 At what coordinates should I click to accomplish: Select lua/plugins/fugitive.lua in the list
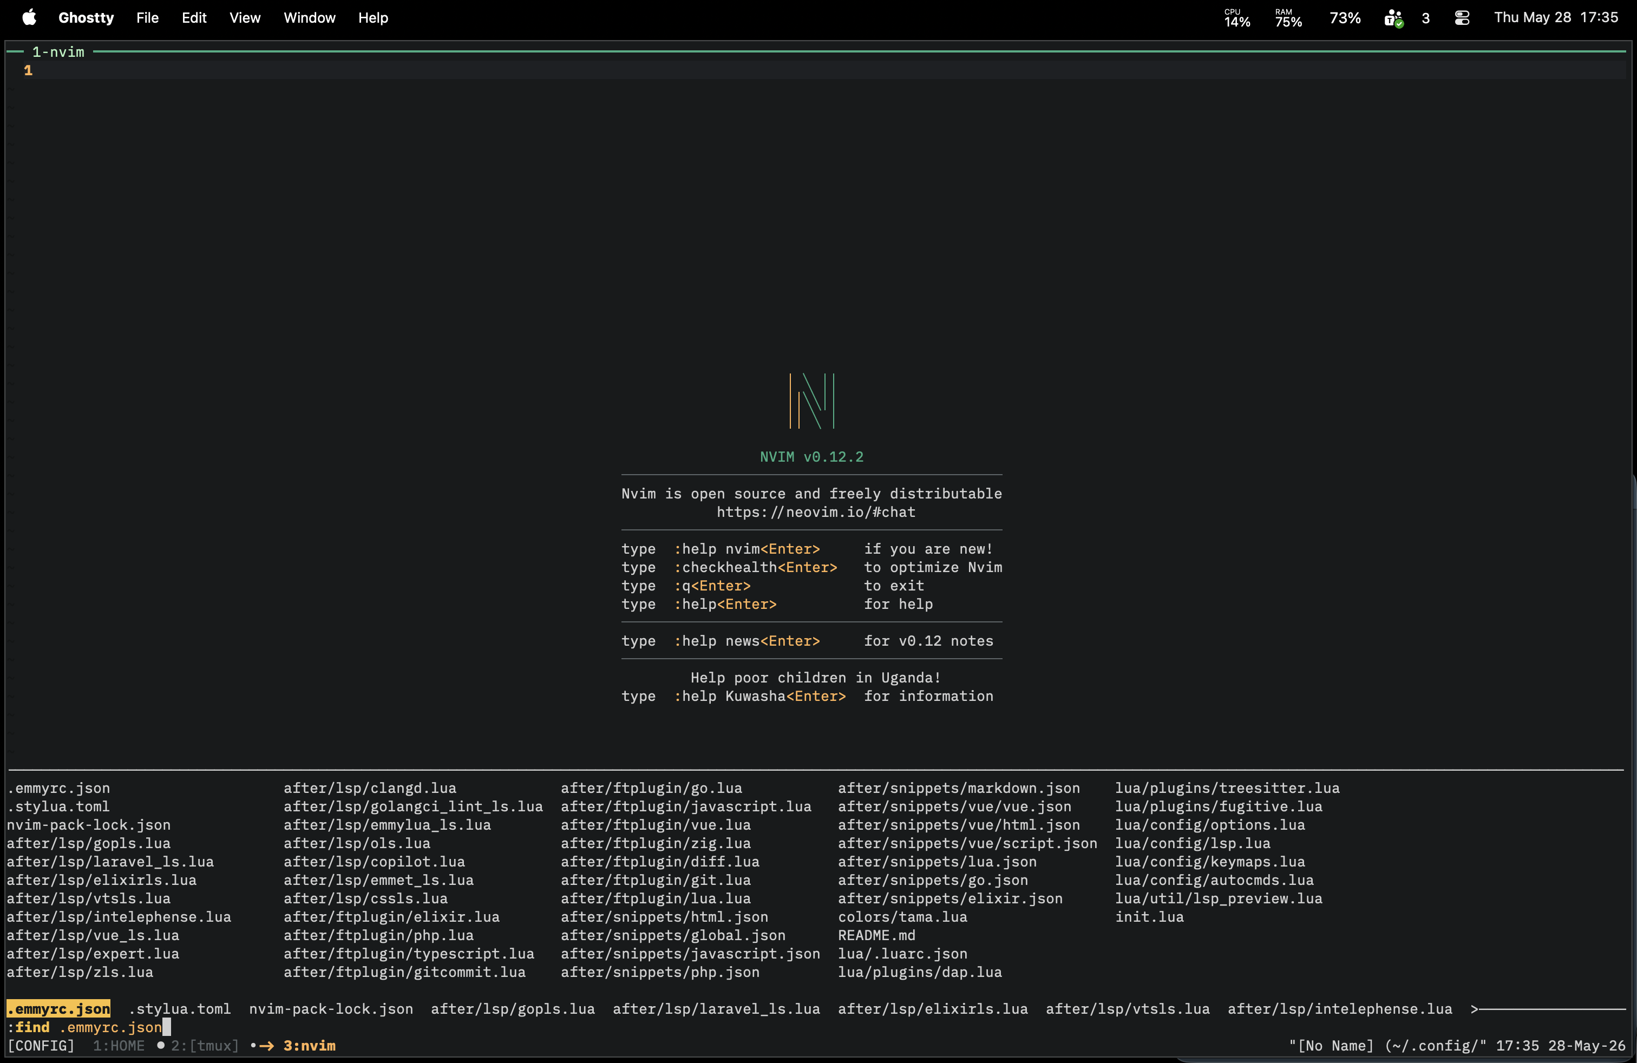pyautogui.click(x=1219, y=806)
